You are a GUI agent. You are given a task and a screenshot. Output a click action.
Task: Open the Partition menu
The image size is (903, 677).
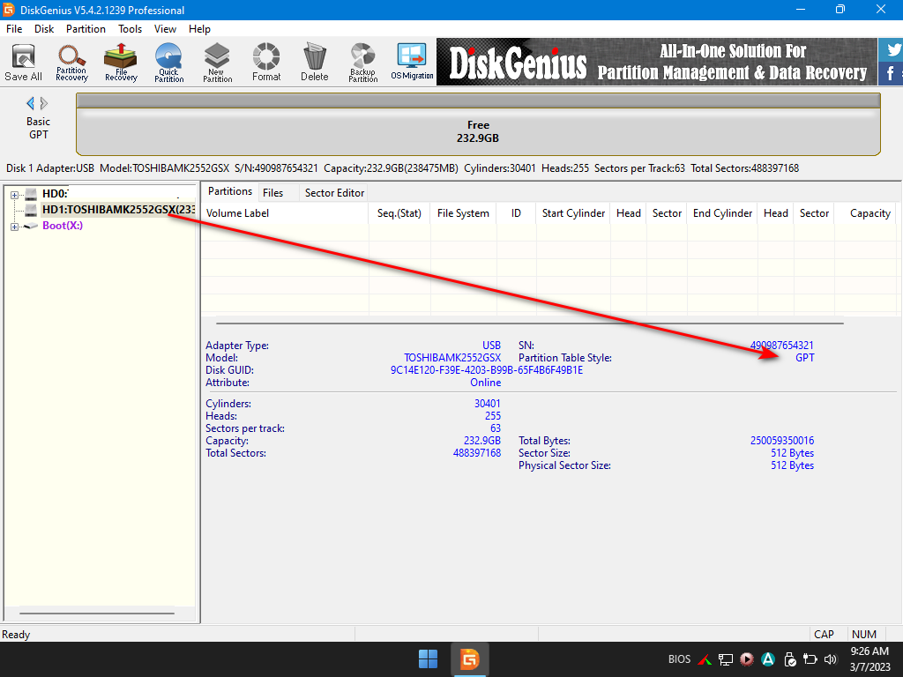coord(86,29)
